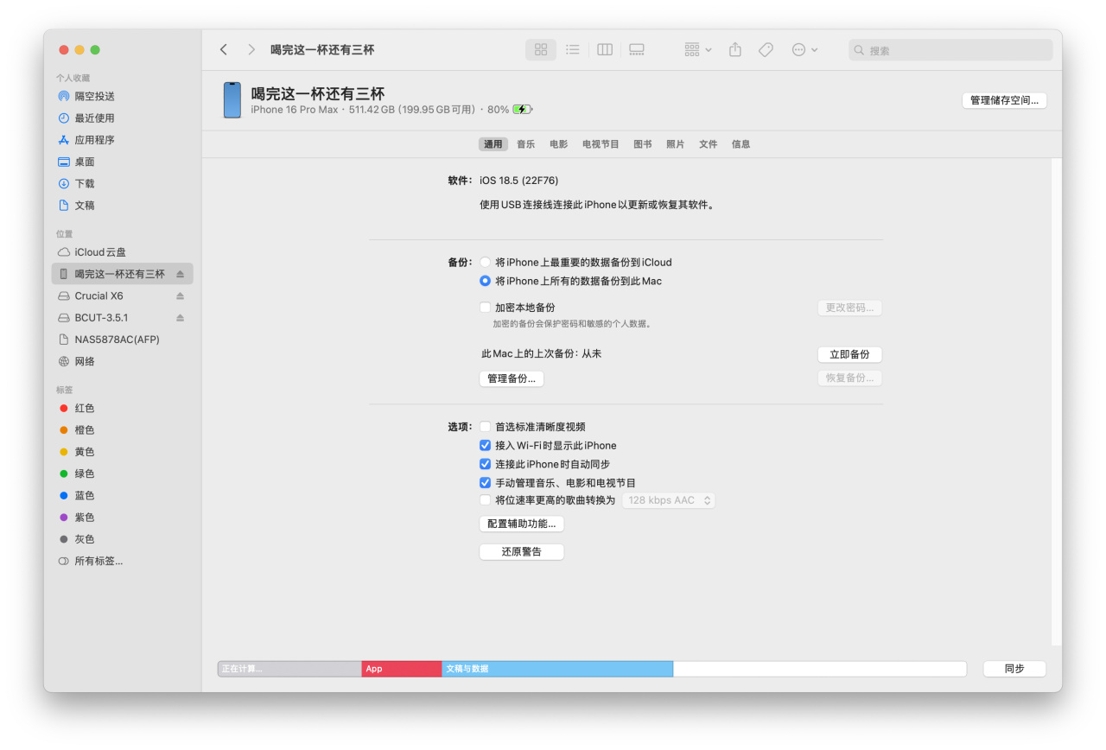Switch to list view

(x=572, y=50)
